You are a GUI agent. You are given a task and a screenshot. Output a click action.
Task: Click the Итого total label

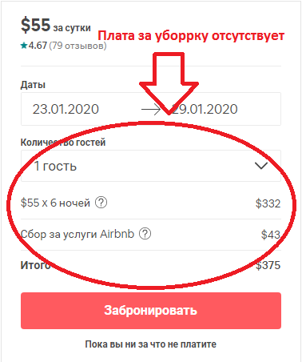tap(35, 265)
